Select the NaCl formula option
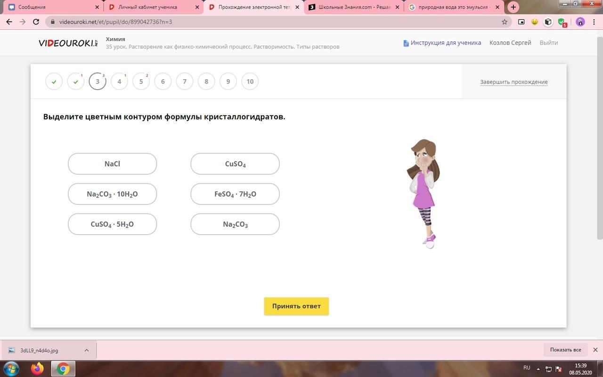603x377 pixels. coord(112,164)
